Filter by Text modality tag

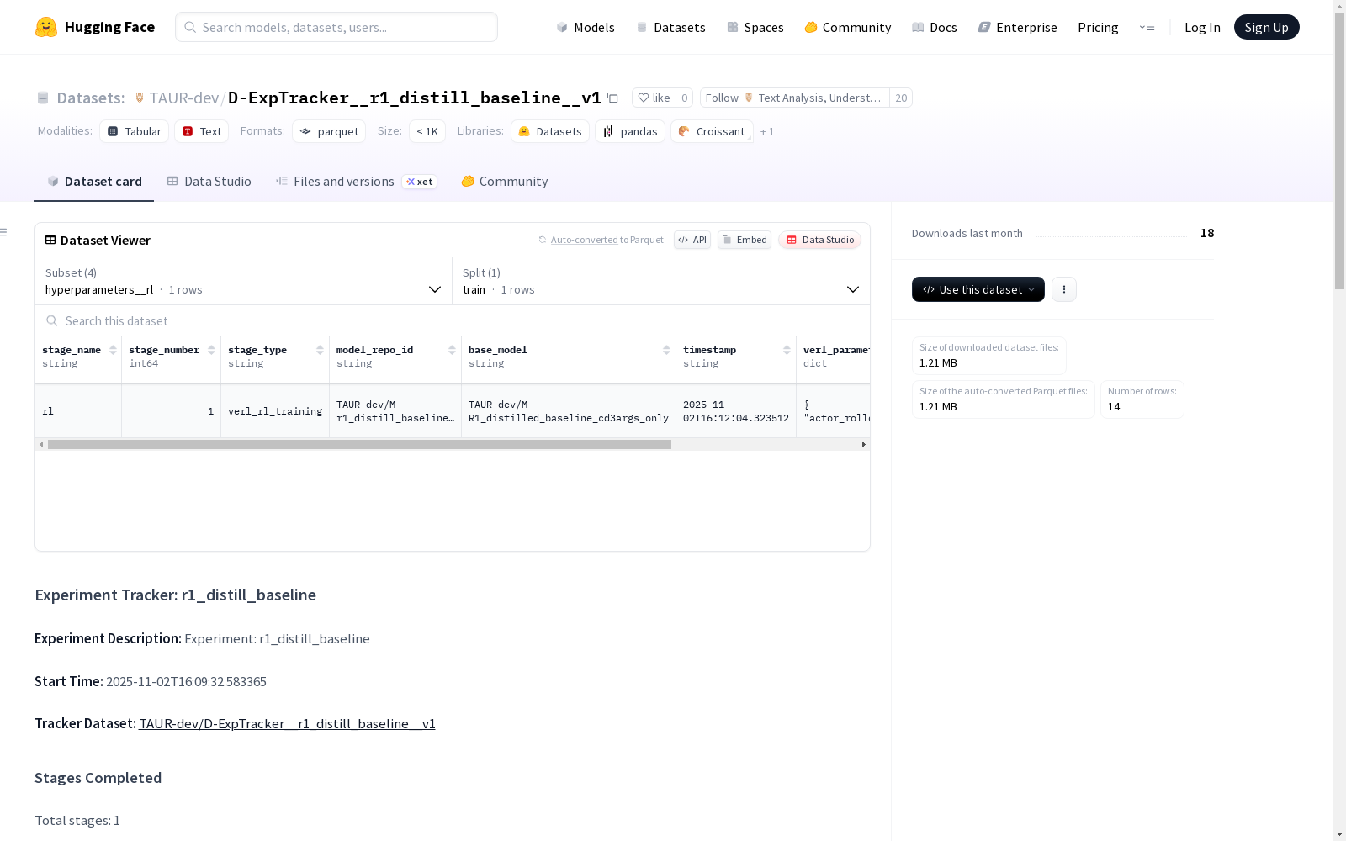click(202, 131)
